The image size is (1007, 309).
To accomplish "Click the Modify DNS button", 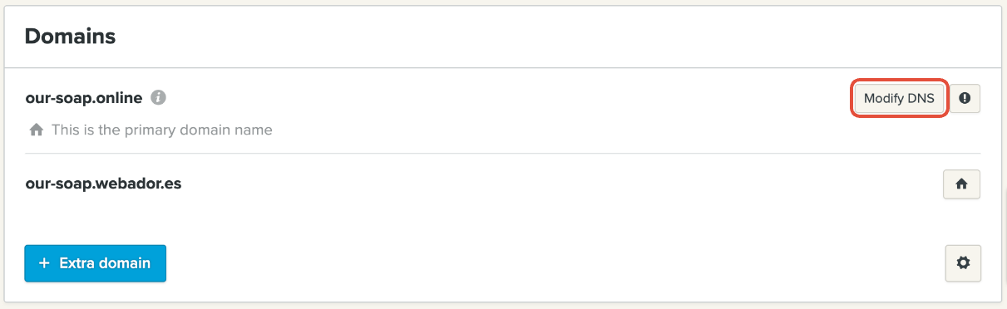I will click(900, 98).
